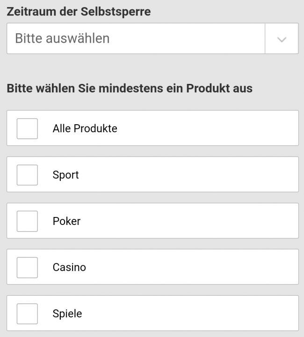Click the 'Poker' label text
Image resolution: width=304 pixels, height=337 pixels.
(x=66, y=221)
